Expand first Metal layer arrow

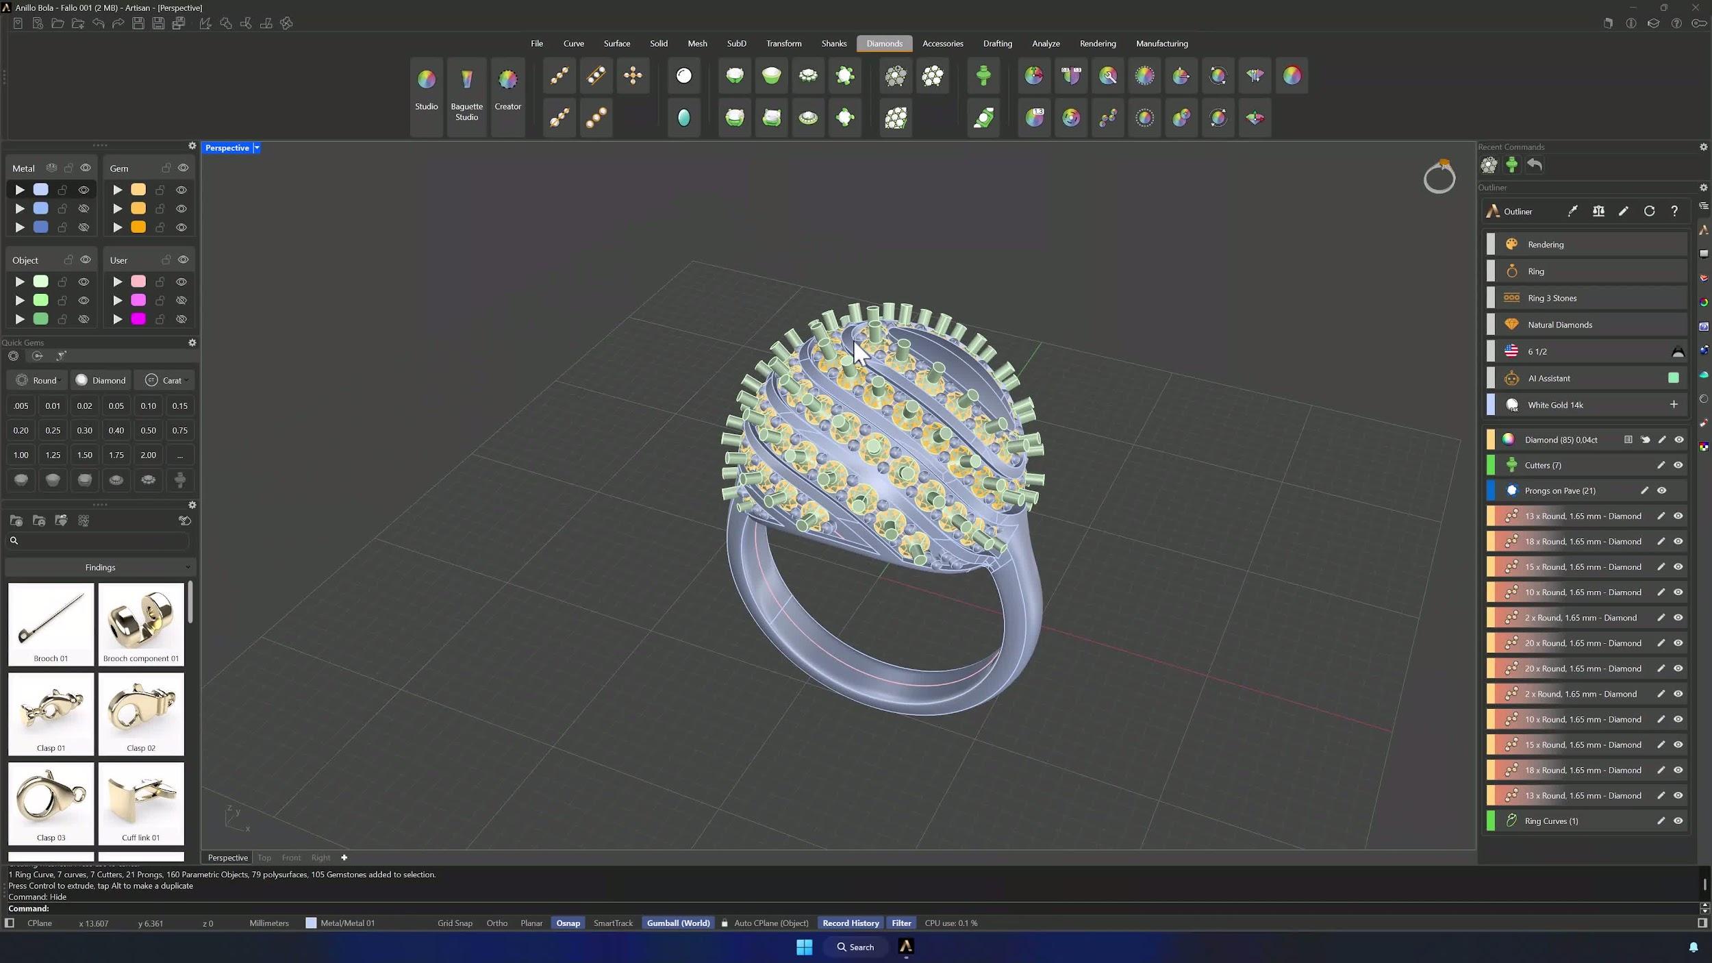point(20,190)
